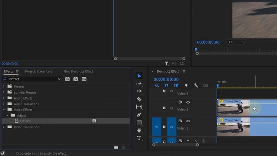Enable voice-over record microphone

pyautogui.click(x=203, y=141)
